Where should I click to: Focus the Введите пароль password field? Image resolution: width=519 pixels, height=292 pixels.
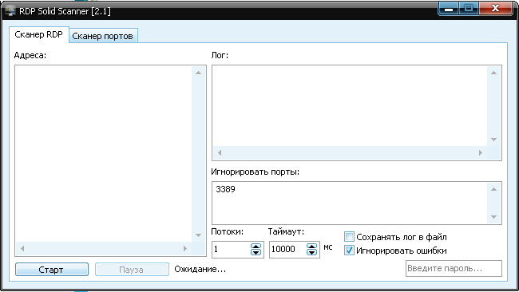tap(454, 269)
